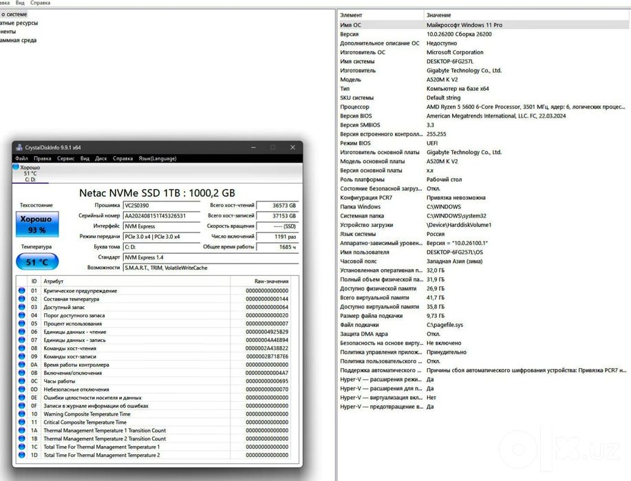Click status orb for 0D Небезопасные отключения
Viewport: 631px width, 481px height.
[22, 389]
